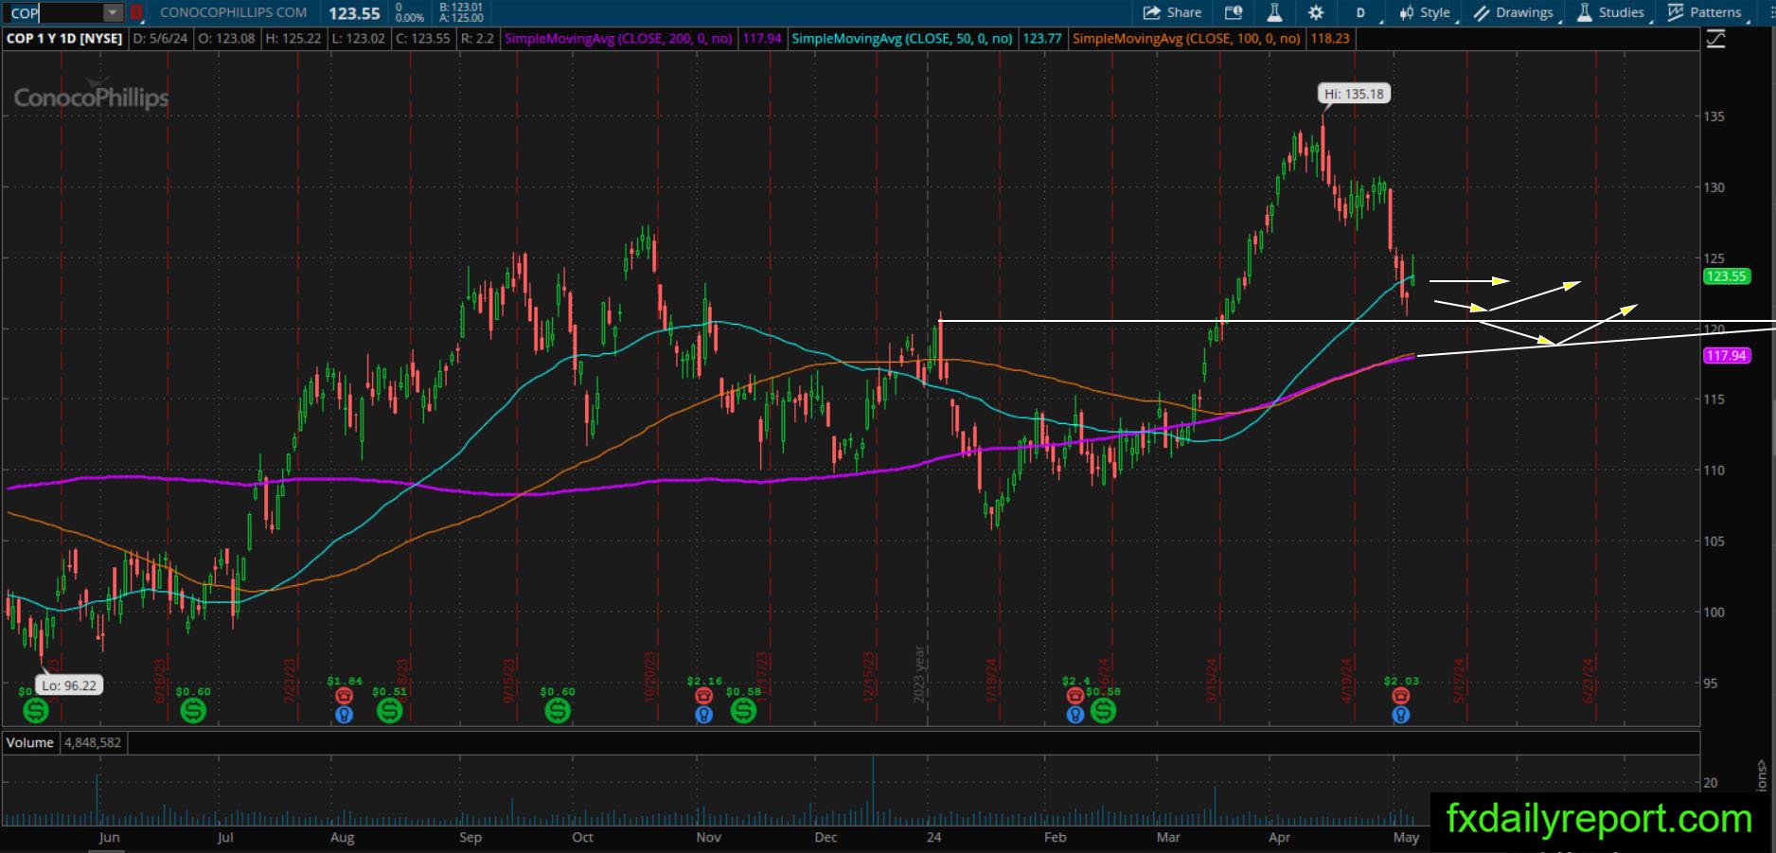Click the COP symbol entry field

55,13
